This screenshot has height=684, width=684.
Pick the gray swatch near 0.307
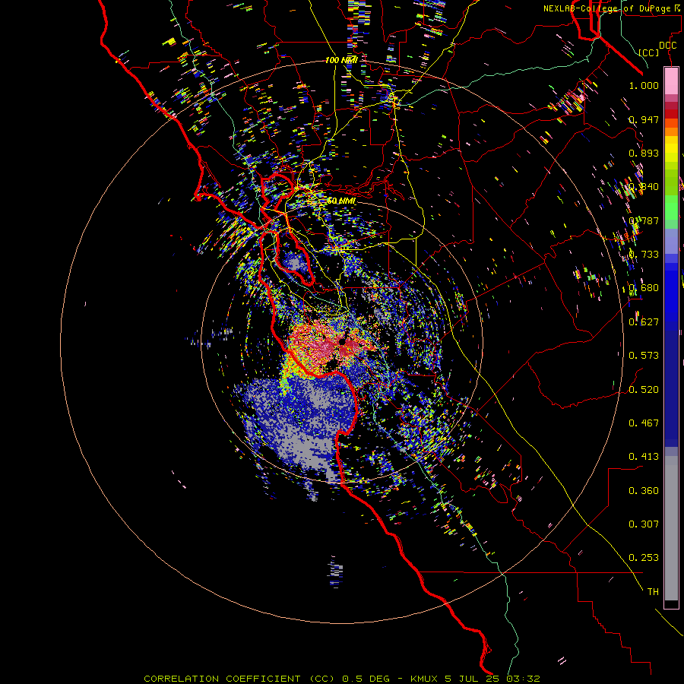tap(671, 528)
